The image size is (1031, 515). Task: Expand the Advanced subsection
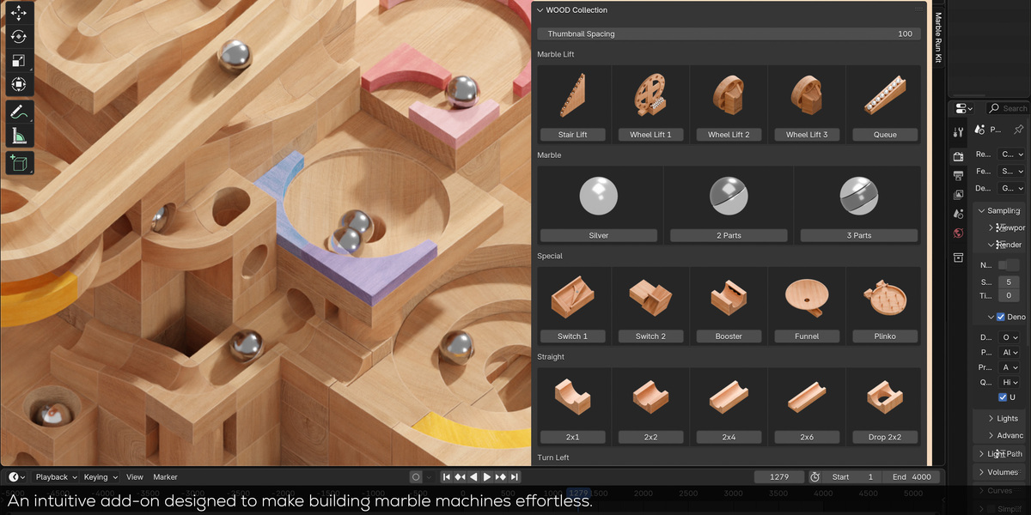click(x=991, y=435)
